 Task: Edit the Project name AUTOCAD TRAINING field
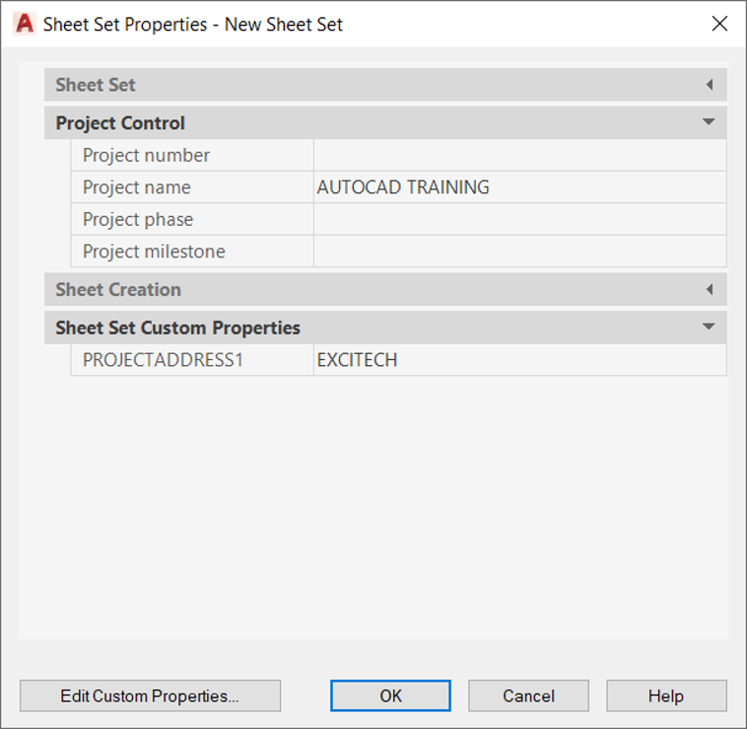pos(519,187)
